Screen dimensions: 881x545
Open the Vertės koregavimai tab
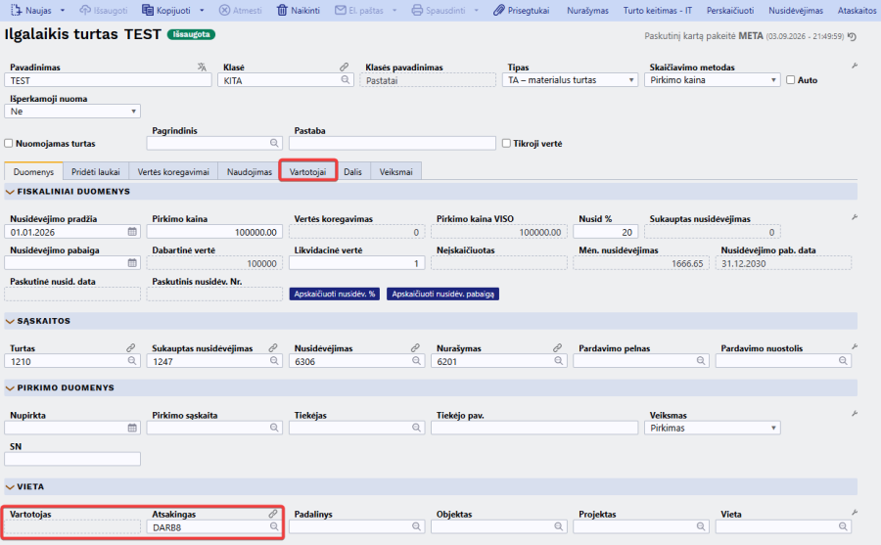tap(173, 171)
